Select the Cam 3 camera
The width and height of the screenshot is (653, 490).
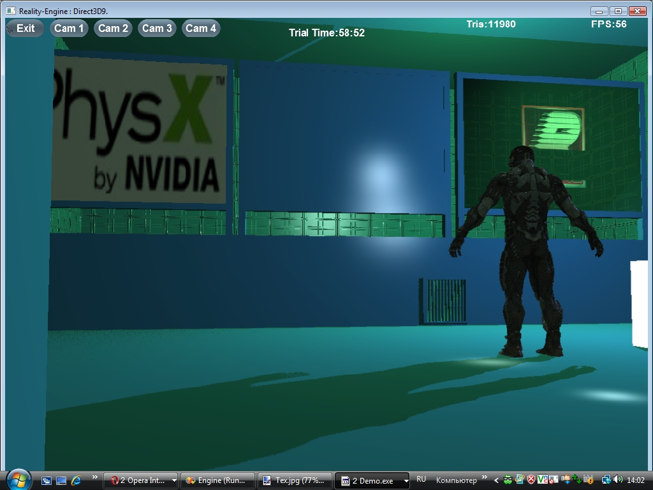click(157, 28)
